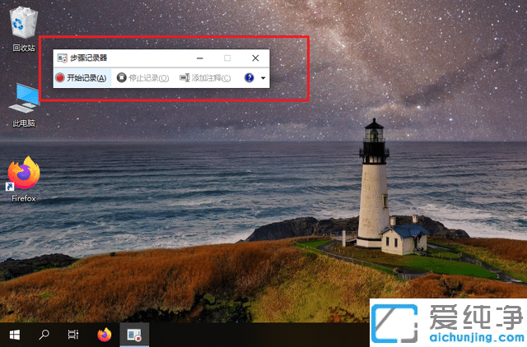Image resolution: width=527 pixels, height=347 pixels.
Task: Expand the dropdown arrow beside the help icon
Action: [x=263, y=78]
